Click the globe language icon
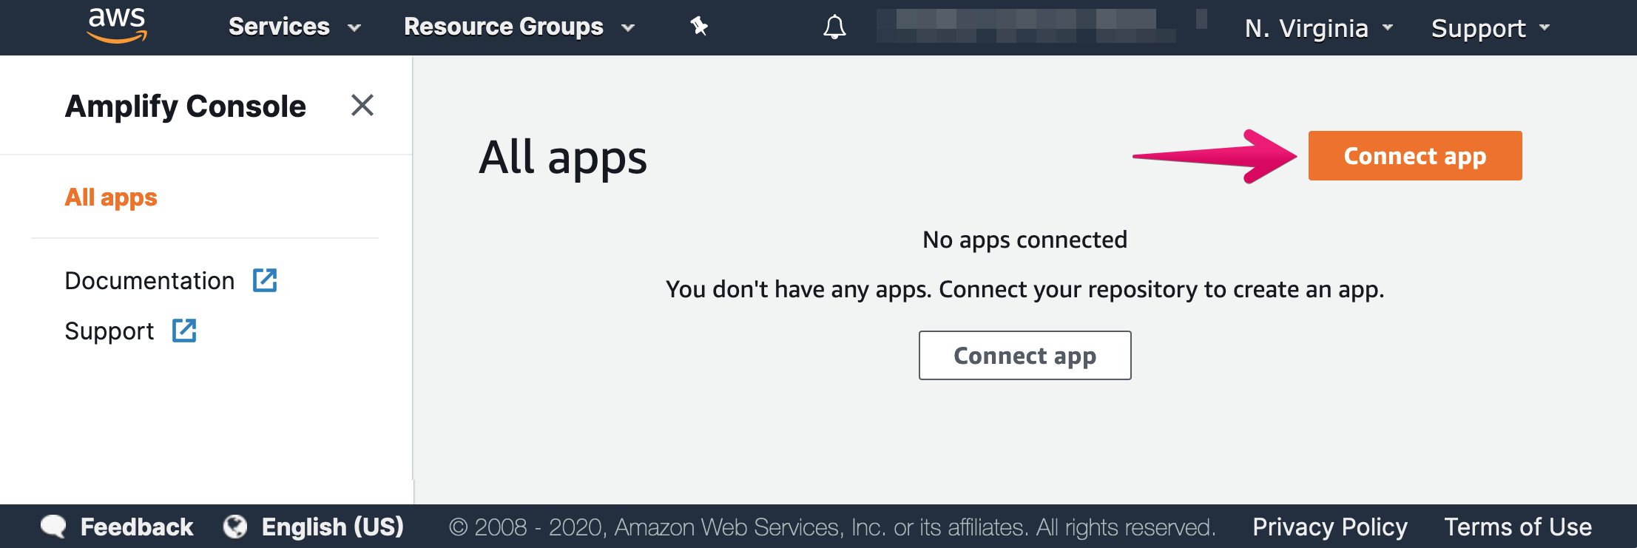Image resolution: width=1637 pixels, height=548 pixels. 235,527
